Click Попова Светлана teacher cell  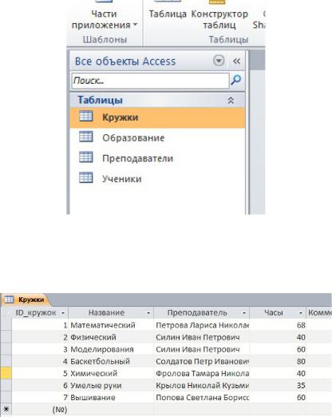pos(202,398)
